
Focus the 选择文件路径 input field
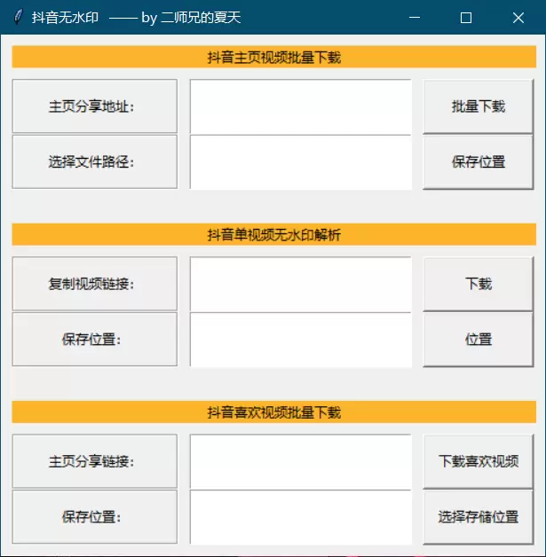tap(301, 162)
